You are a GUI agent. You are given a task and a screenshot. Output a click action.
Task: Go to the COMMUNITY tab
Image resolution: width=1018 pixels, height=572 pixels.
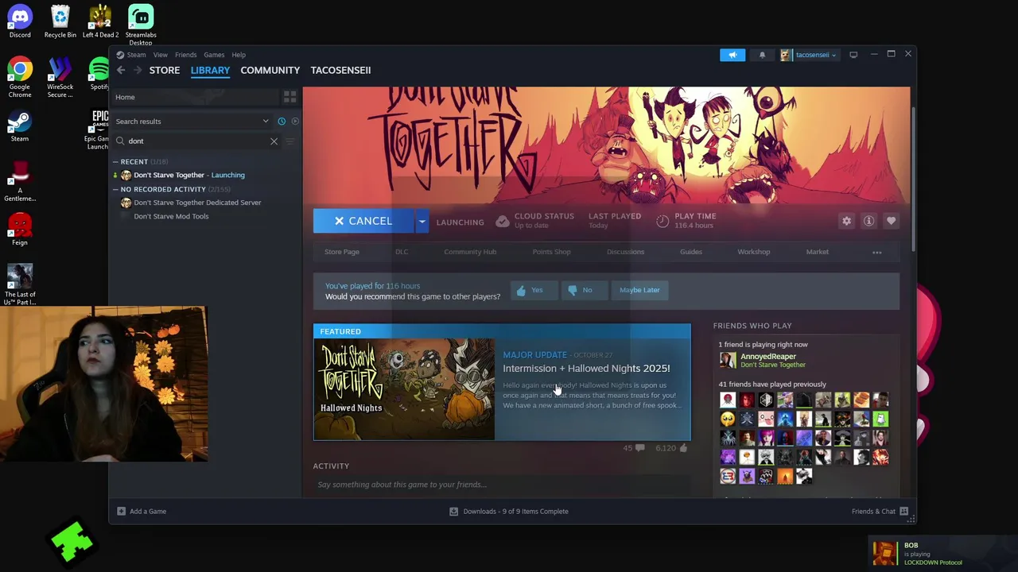[x=270, y=70]
